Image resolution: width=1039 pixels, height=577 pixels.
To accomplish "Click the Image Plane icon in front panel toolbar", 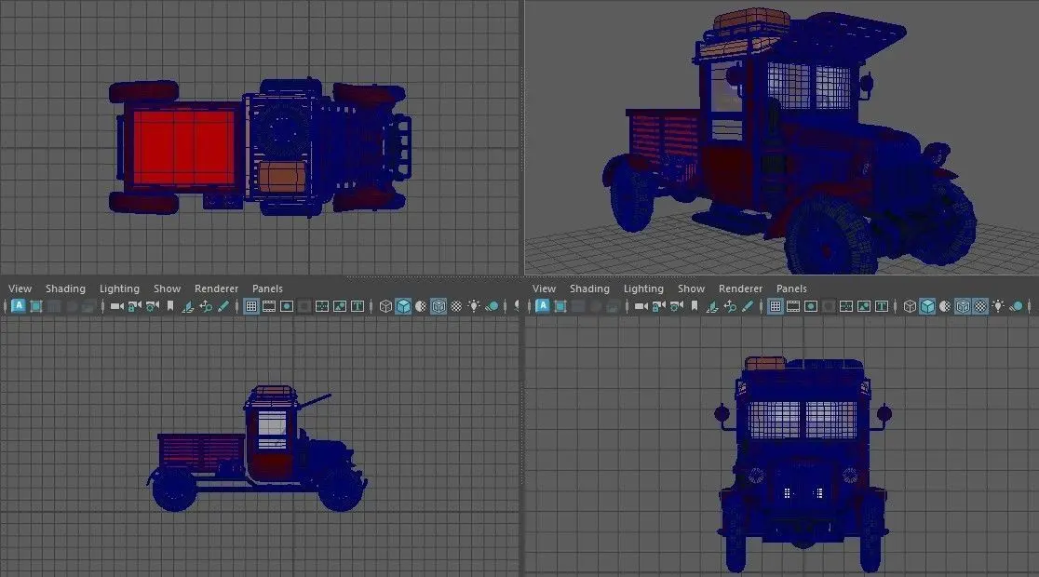I will click(x=712, y=306).
